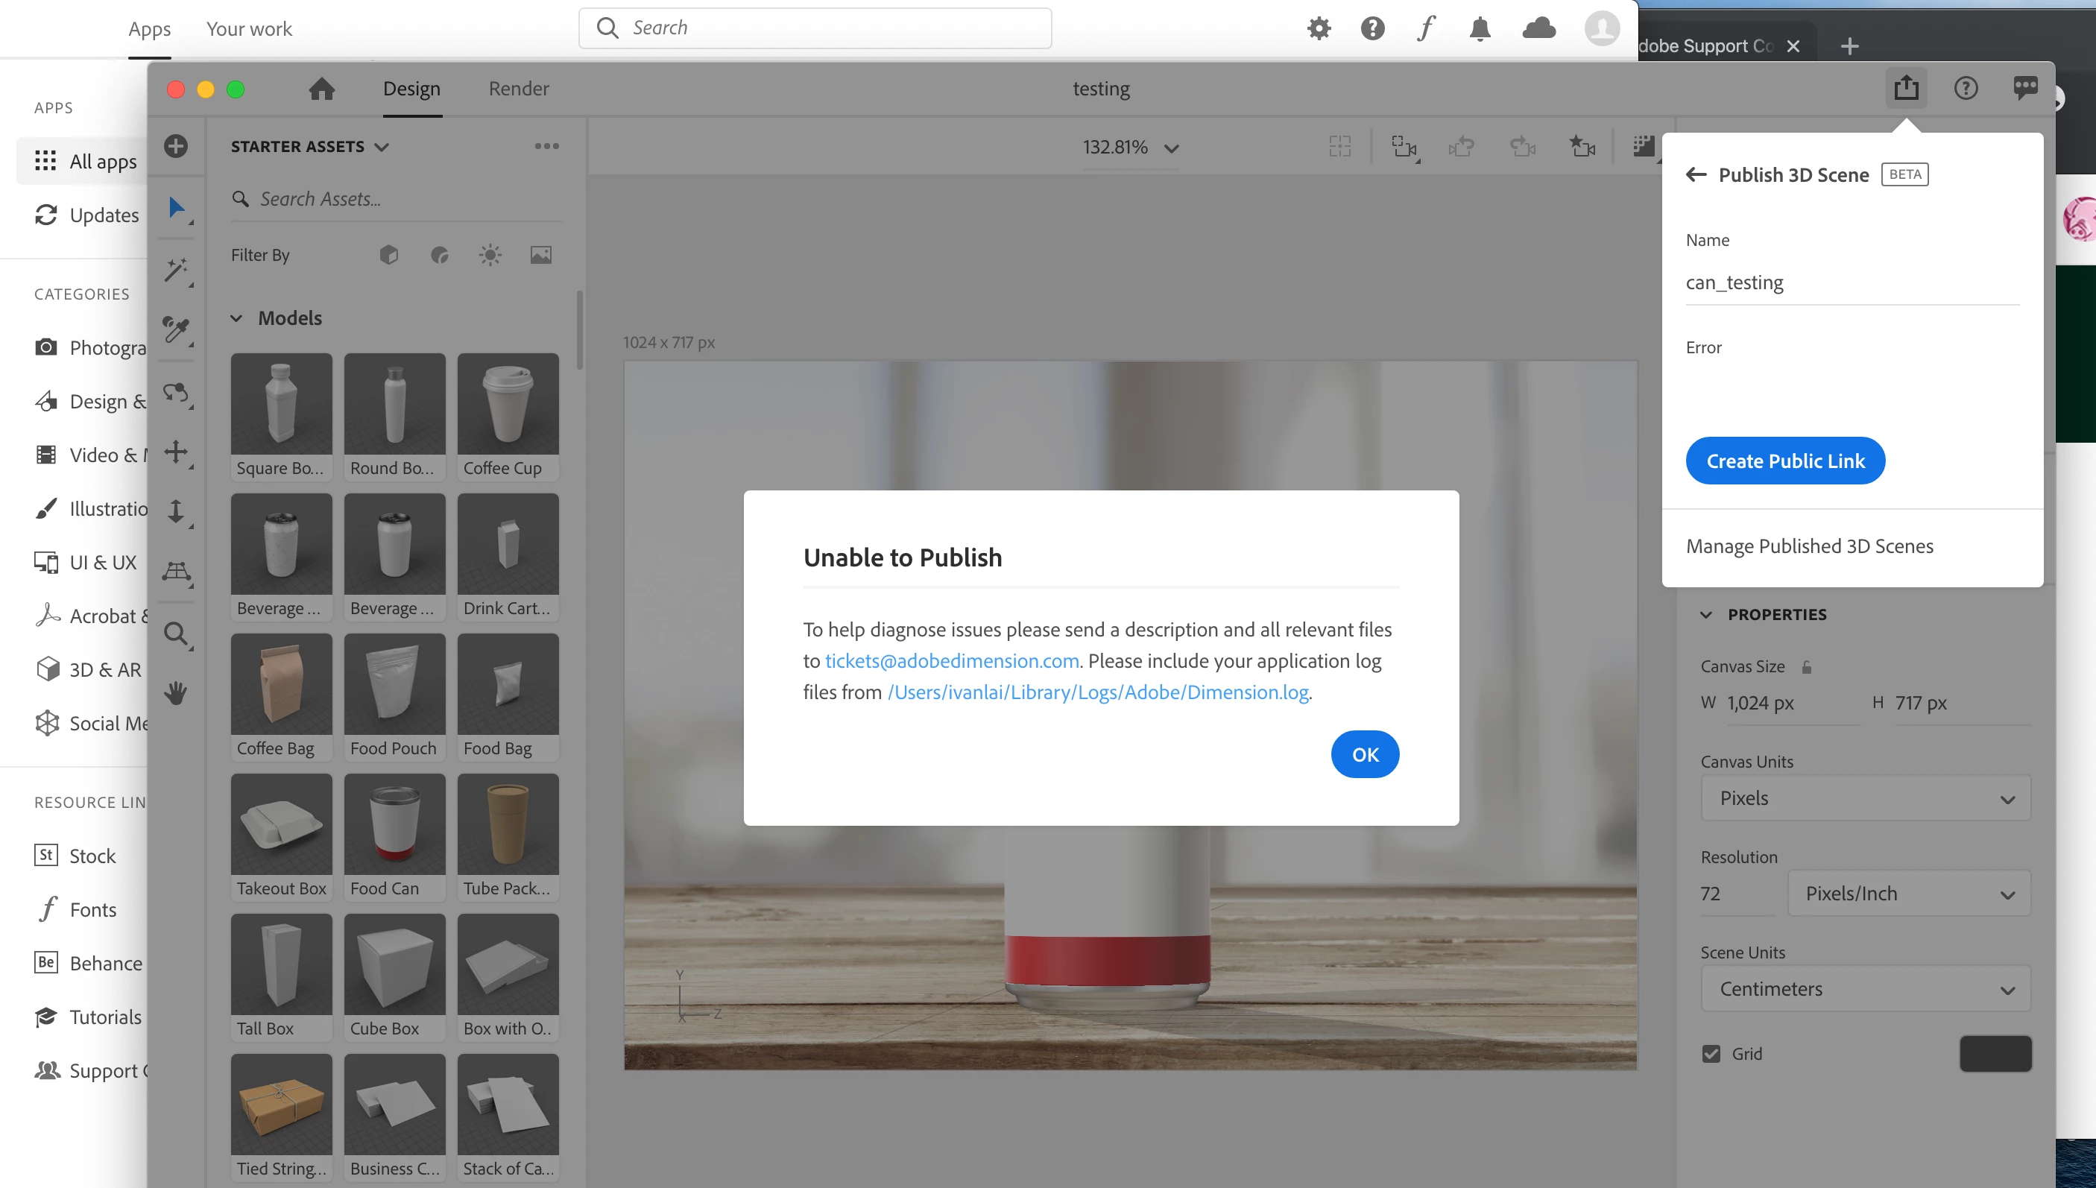Open the tickets@adobedimension.com email link

click(951, 661)
